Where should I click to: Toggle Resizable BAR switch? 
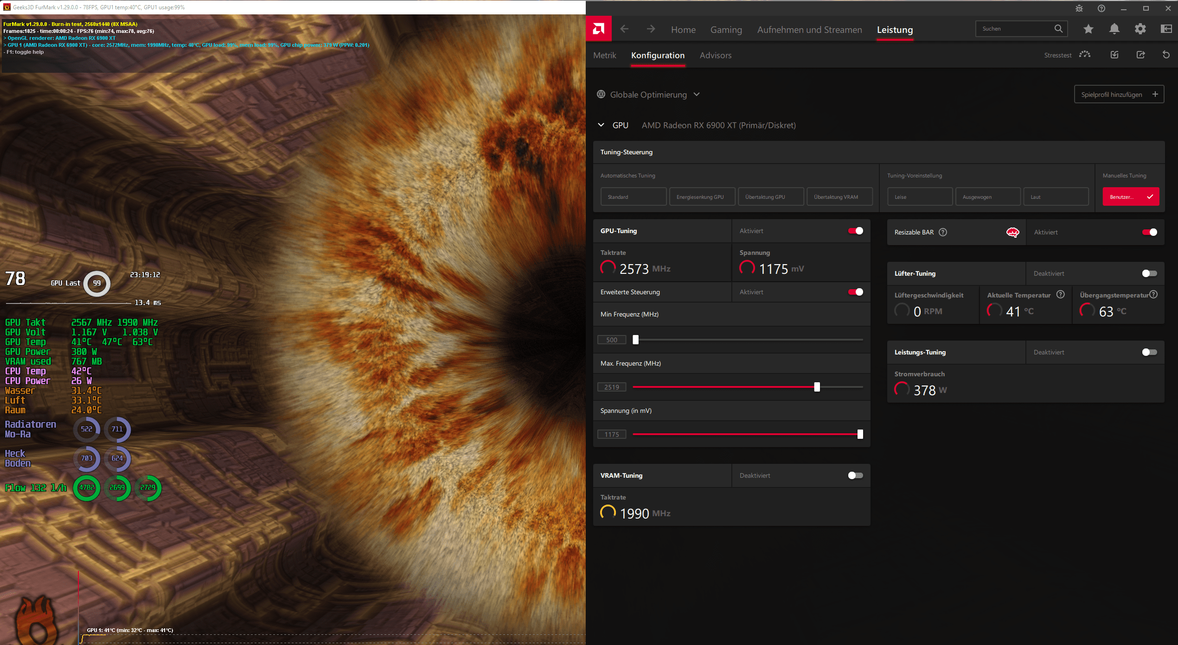pos(1150,232)
